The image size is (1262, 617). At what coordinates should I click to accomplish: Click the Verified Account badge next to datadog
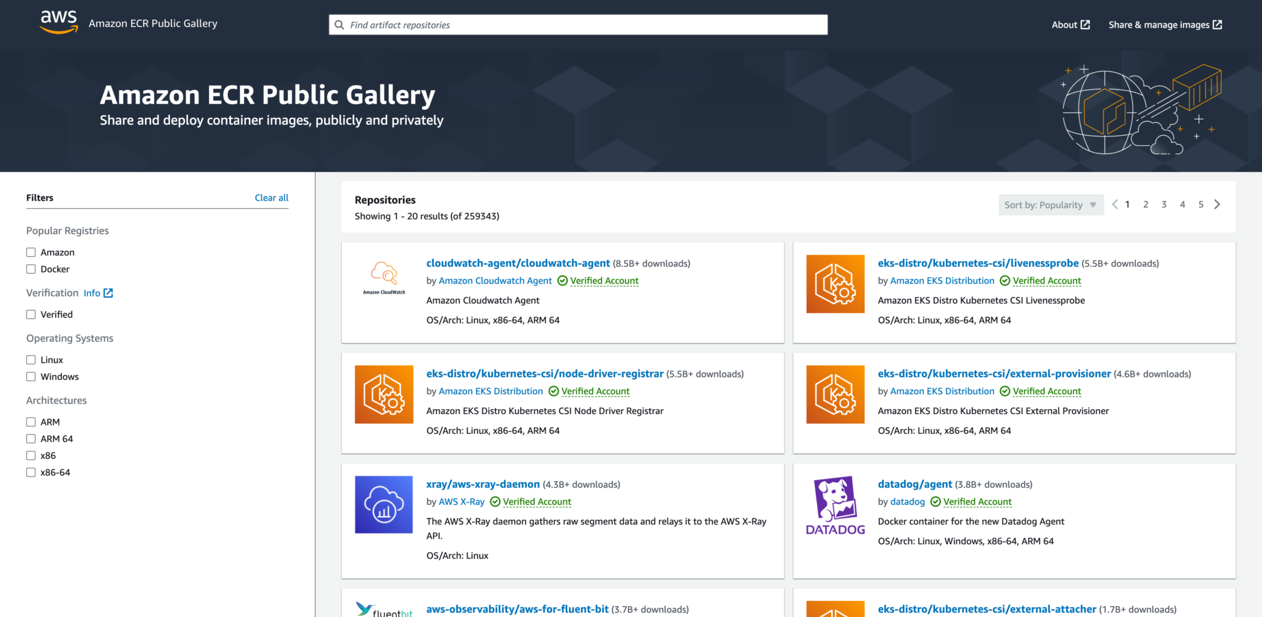[977, 502]
